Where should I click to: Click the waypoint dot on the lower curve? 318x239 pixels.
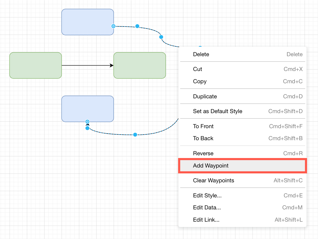point(135,135)
